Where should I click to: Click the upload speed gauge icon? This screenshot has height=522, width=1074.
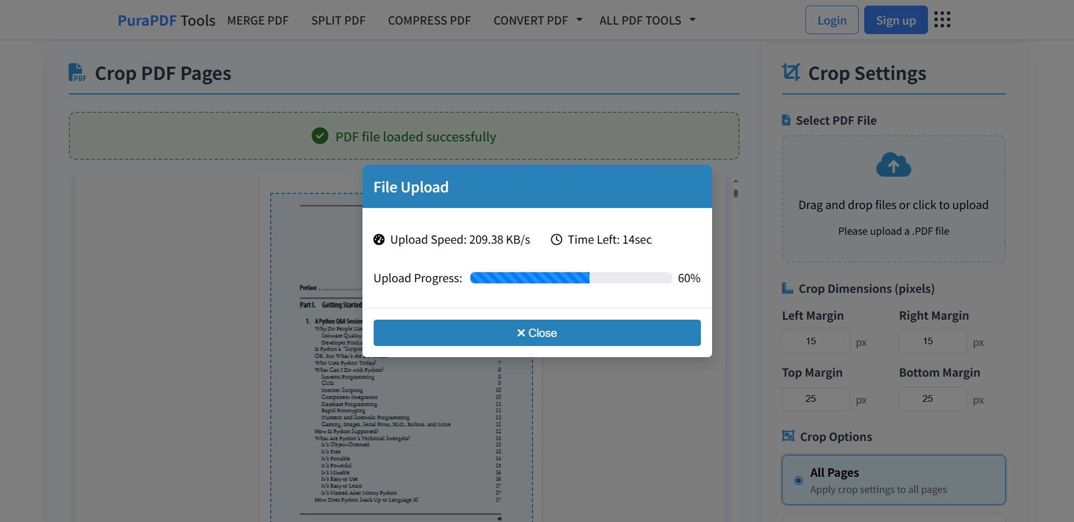(379, 240)
